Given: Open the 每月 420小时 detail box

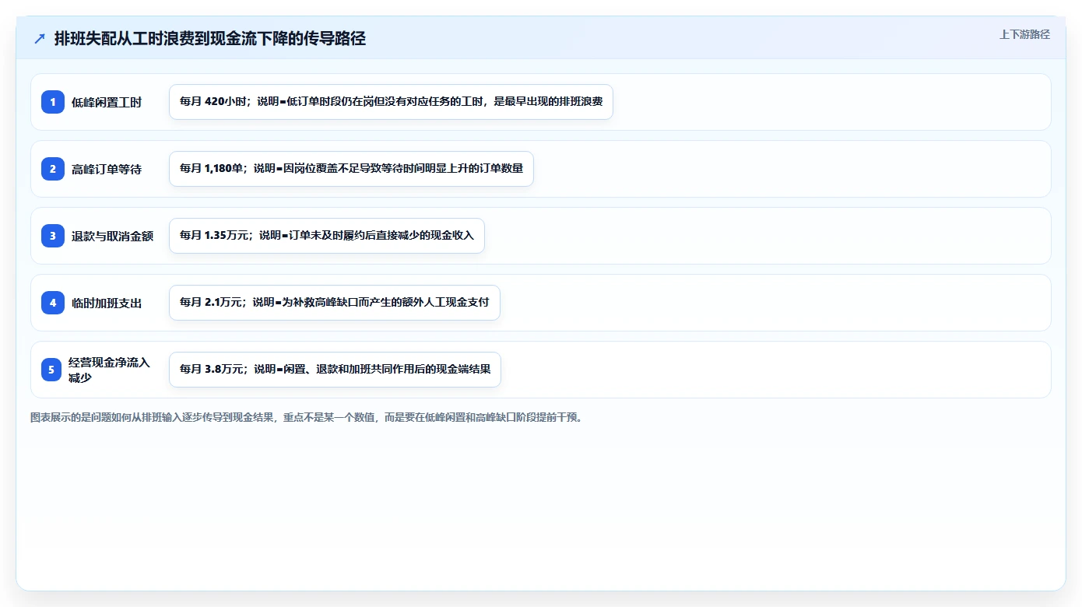Looking at the screenshot, I should click(x=391, y=102).
